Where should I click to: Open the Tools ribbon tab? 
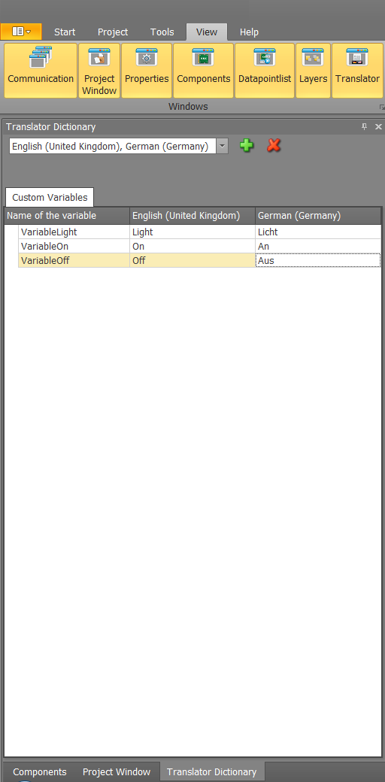[162, 32]
